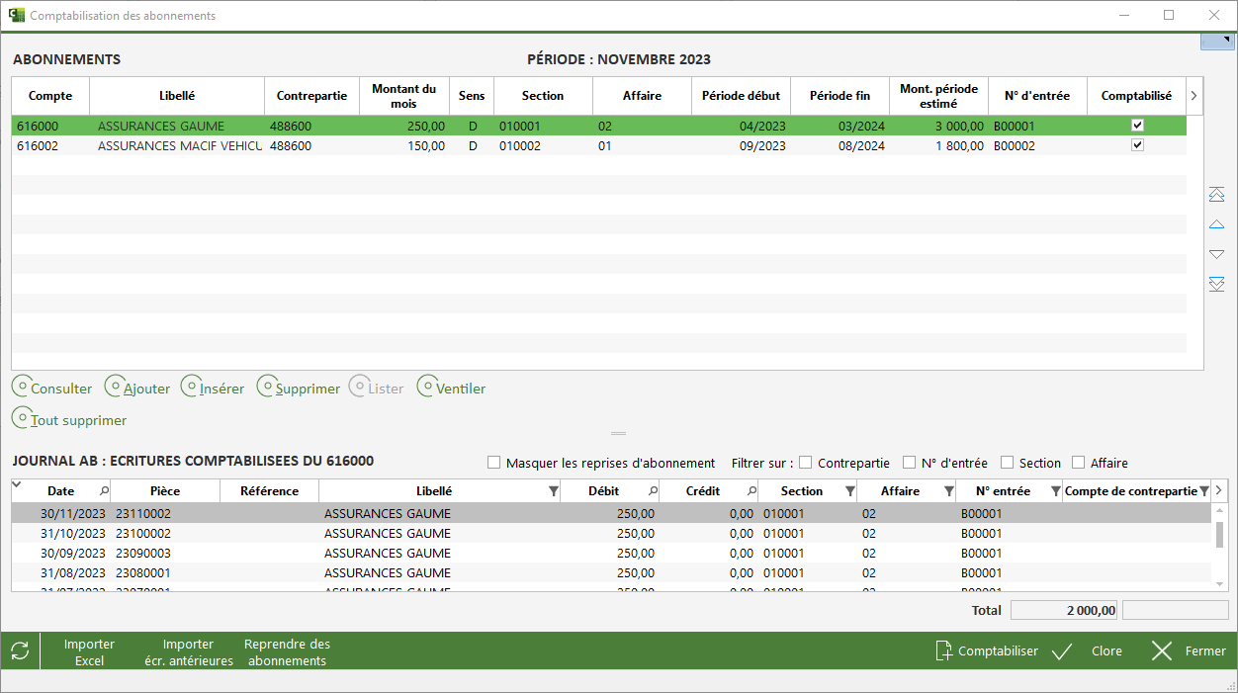Viewport: 1238px width, 693px height.
Task: Open the Section column filter in journal
Action: tap(849, 491)
